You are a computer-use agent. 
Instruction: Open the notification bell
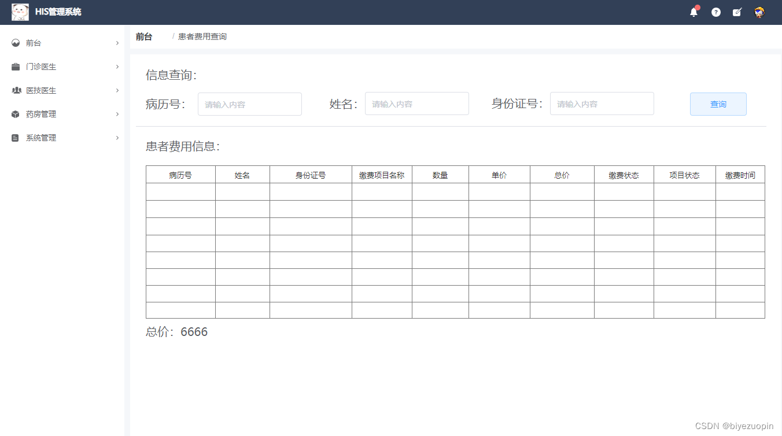694,12
